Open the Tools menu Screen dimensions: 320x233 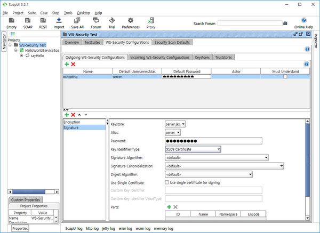coord(68,12)
